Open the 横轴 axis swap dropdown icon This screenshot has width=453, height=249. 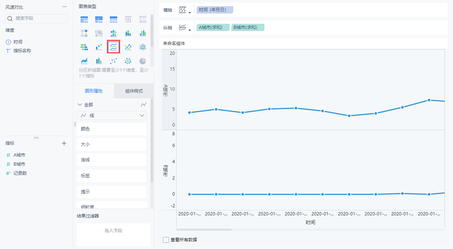click(x=185, y=10)
